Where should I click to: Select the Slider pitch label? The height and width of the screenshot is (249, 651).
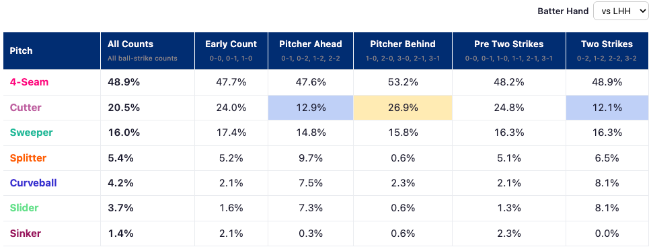[24, 208]
